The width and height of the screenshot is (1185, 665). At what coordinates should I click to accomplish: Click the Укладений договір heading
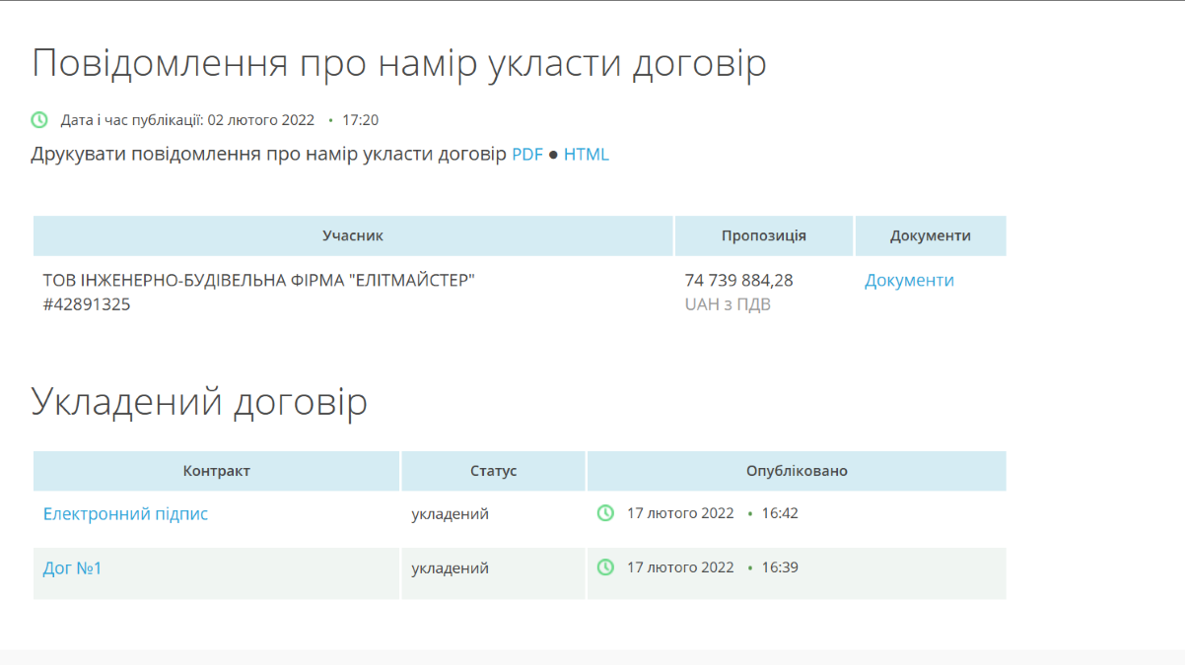click(199, 402)
